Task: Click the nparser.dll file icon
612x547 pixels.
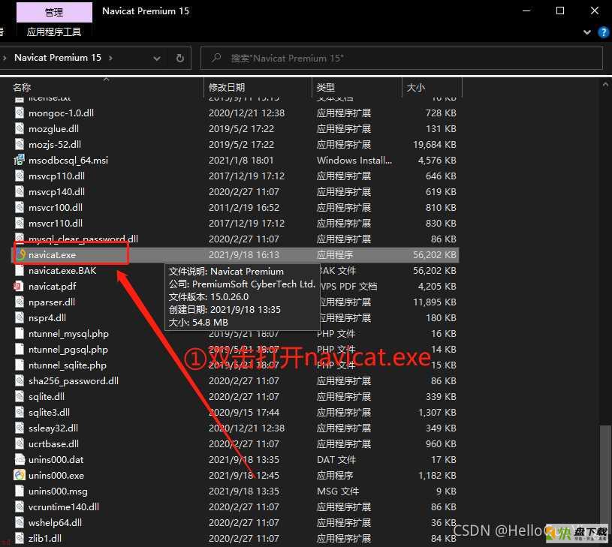Action: click(19, 302)
